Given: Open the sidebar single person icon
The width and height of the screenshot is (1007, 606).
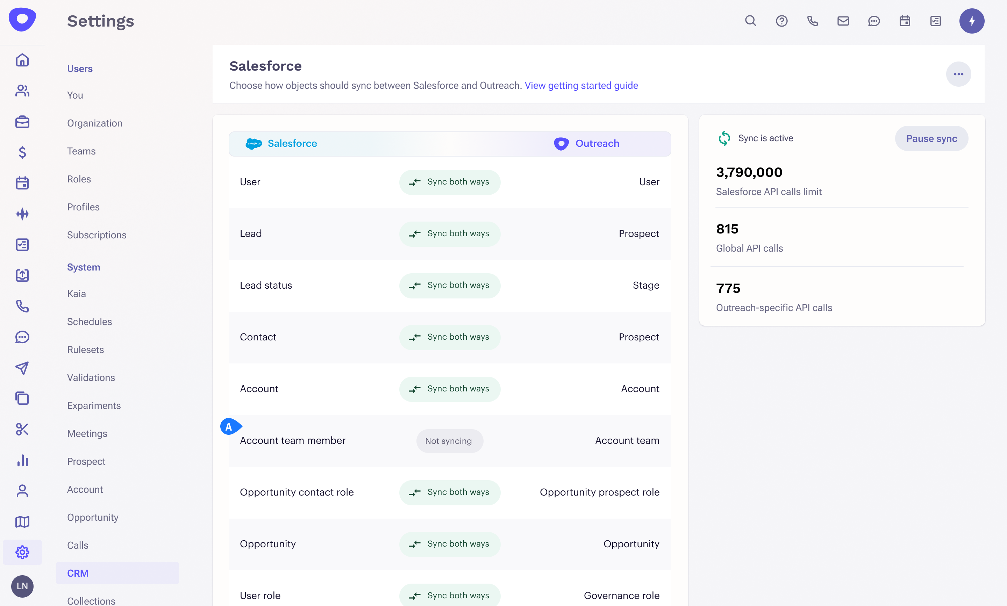Looking at the screenshot, I should coord(22,491).
